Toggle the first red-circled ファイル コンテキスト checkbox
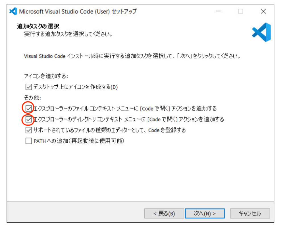The width and height of the screenshot is (291, 228). click(28, 108)
